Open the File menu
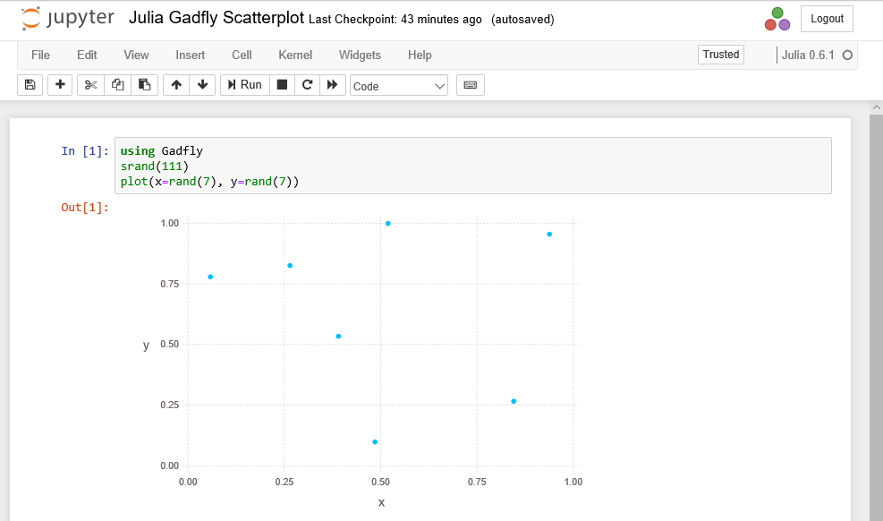883x521 pixels. (40, 56)
